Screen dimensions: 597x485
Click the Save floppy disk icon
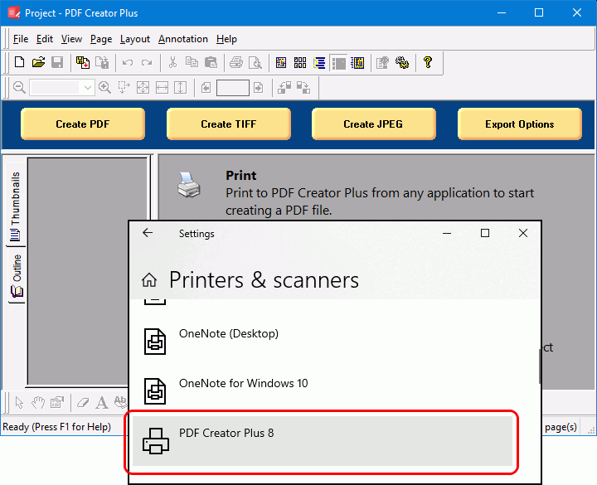click(57, 62)
